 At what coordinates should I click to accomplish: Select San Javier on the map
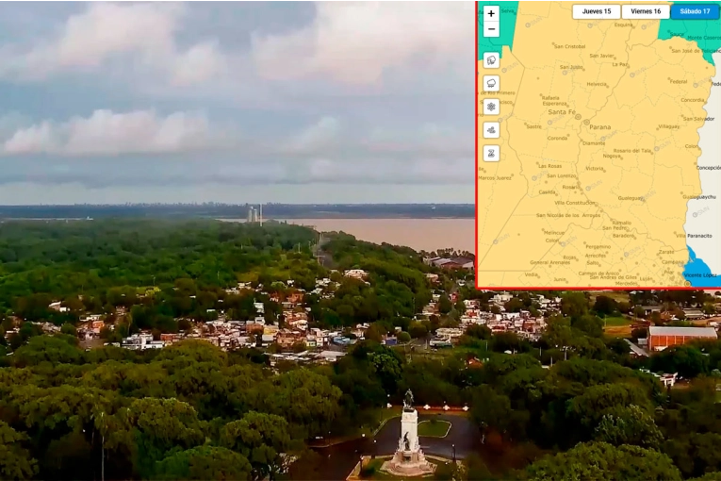click(x=601, y=56)
